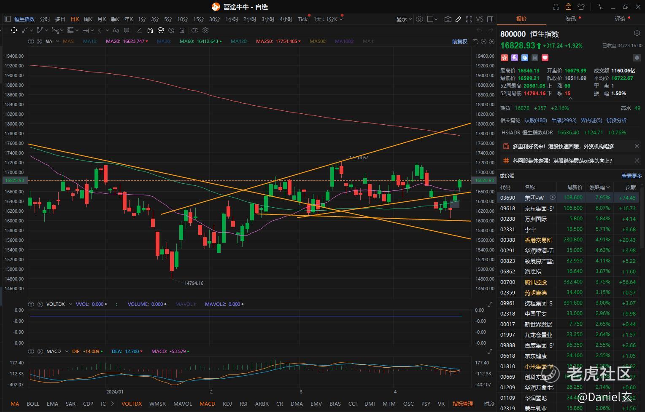Switch to the 周K chart period
645x412 pixels.
(88, 19)
